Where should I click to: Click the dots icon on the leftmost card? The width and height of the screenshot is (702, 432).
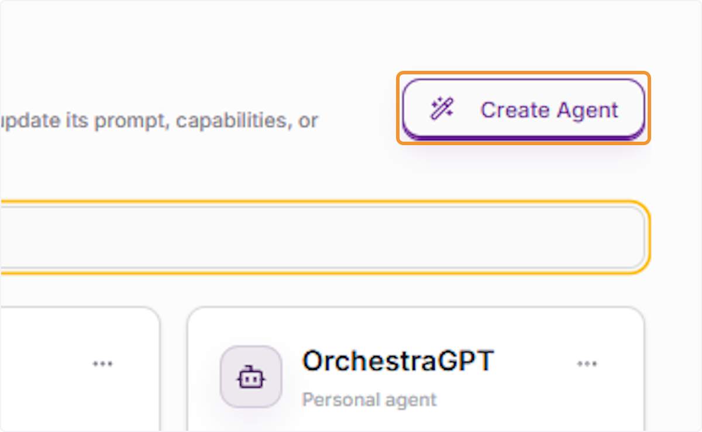[x=102, y=364]
